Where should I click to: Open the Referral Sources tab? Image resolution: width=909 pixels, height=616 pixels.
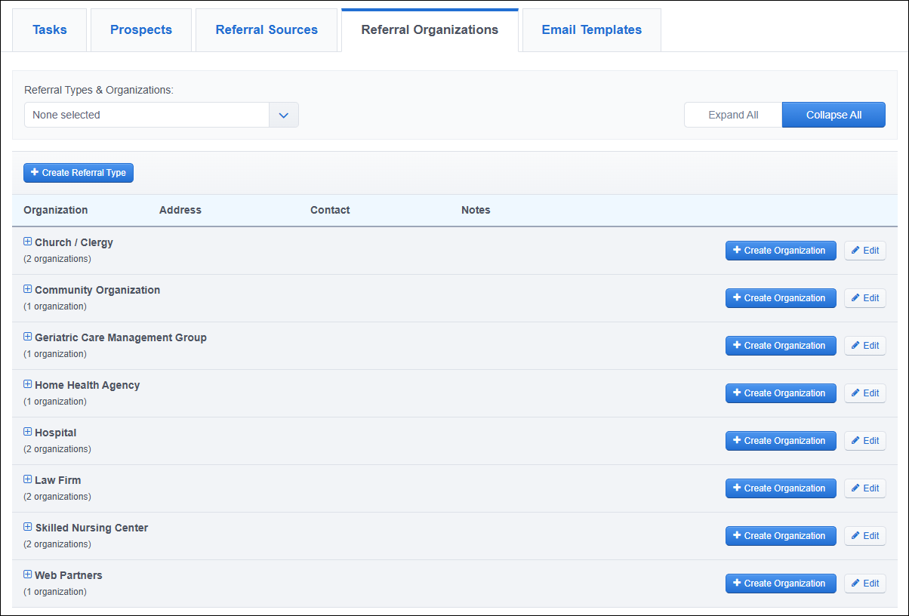point(267,30)
